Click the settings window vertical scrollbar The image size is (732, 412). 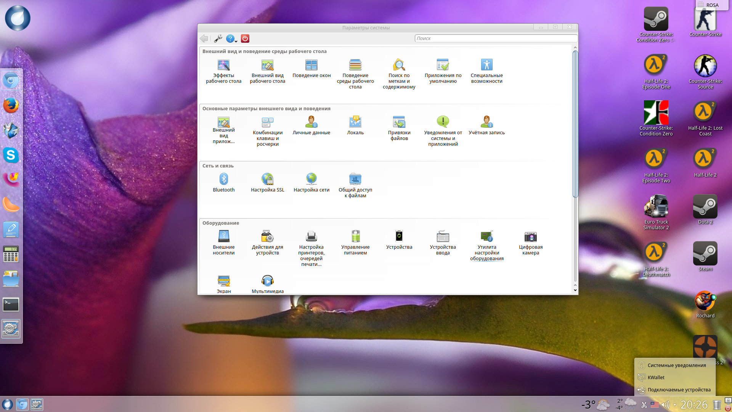tap(575, 124)
